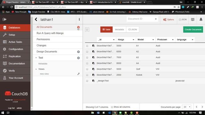Screen dimensions: 205x115
Task: Click the wrench icon for new-view
Action: (78, 74)
